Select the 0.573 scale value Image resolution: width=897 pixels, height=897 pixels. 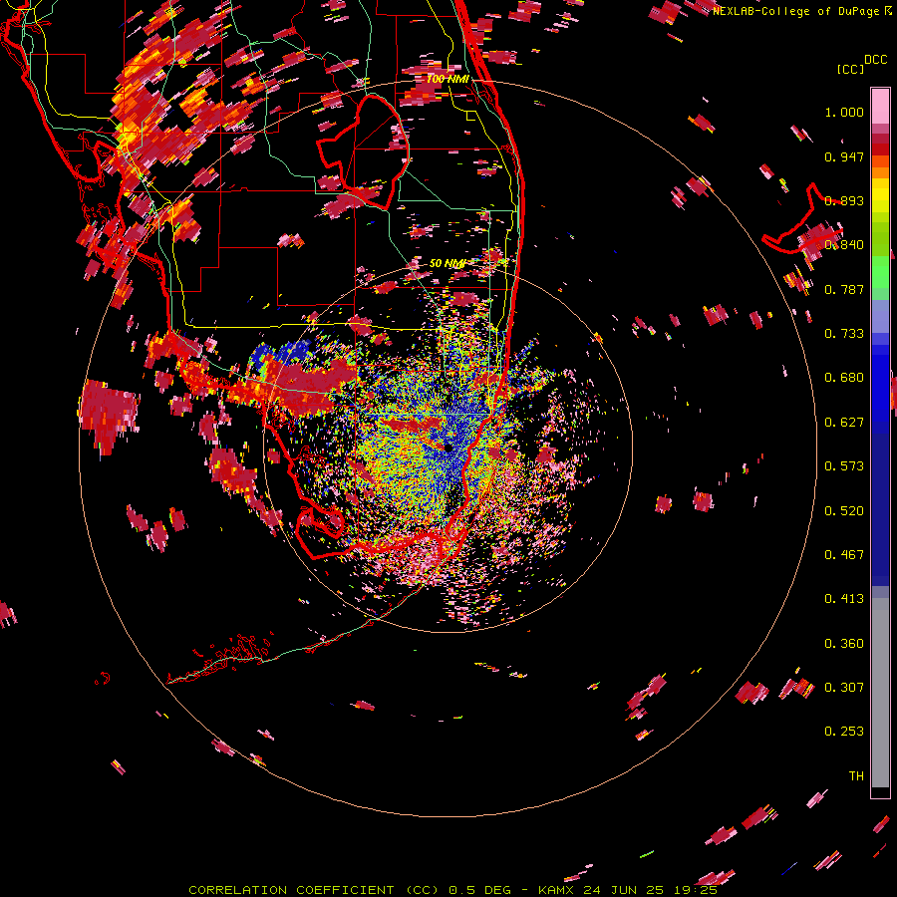(844, 466)
